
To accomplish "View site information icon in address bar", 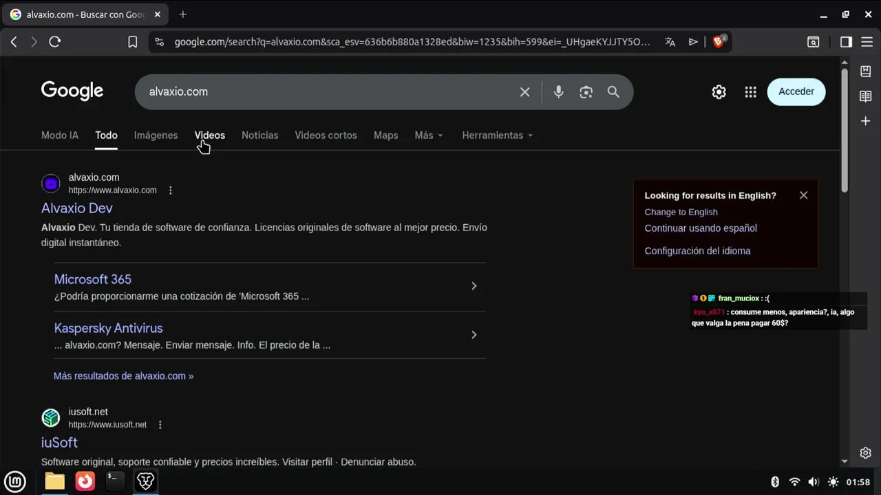I will click(160, 42).
